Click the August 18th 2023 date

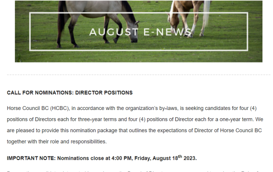tap(174, 158)
